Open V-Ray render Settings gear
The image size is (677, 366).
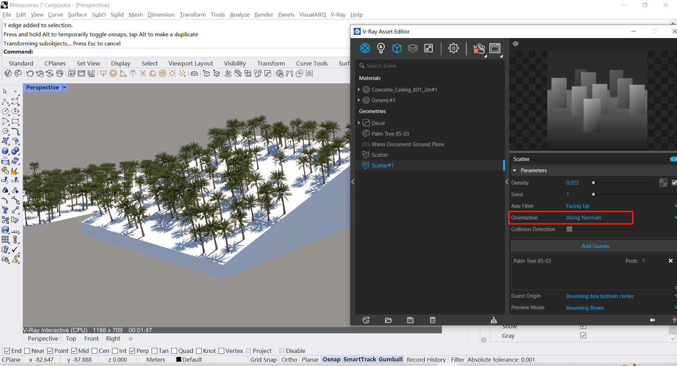[453, 48]
